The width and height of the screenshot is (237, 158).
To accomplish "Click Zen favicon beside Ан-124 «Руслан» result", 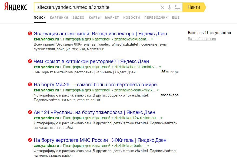I will [30, 112].
